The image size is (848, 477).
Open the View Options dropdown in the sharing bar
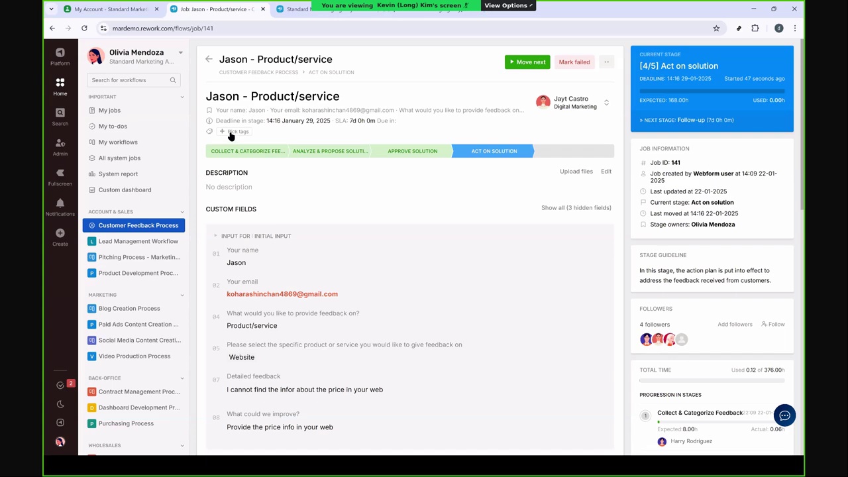[508, 5]
